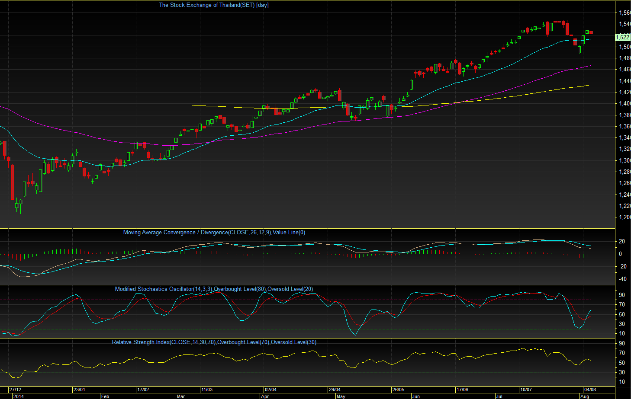The height and width of the screenshot is (399, 631).
Task: Click the 10 value on the RSI axis
Action: point(622,382)
